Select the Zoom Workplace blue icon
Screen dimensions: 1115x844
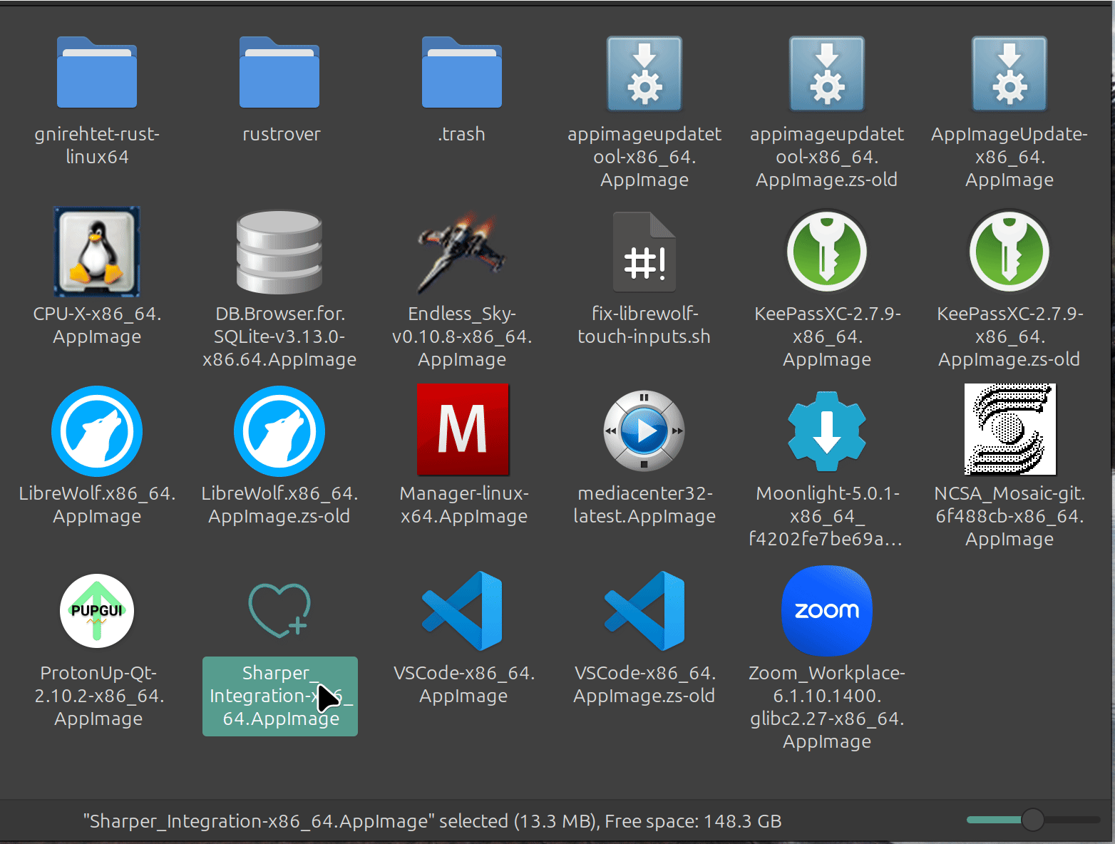click(x=827, y=610)
